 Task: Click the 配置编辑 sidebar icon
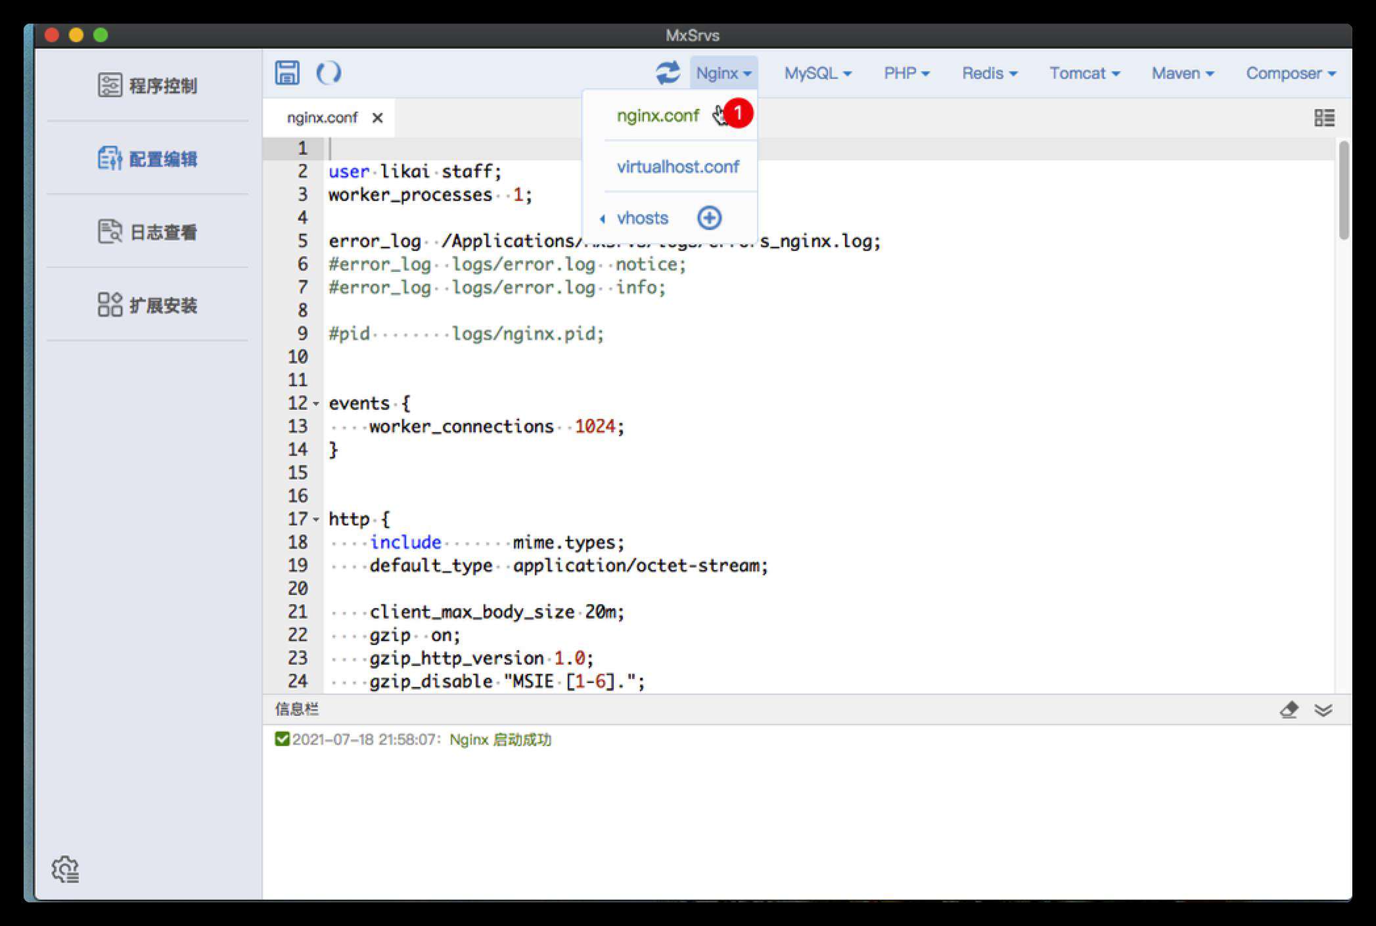110,158
